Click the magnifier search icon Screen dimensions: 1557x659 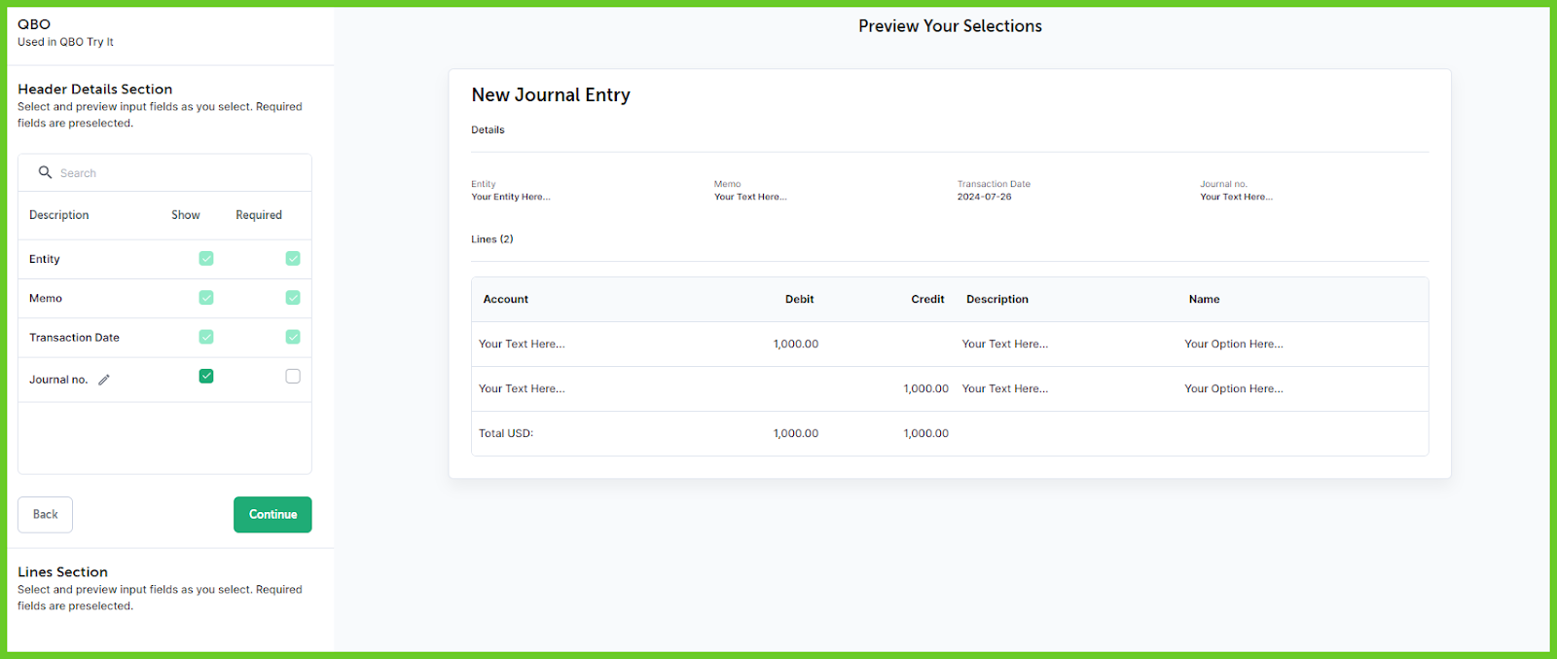pyautogui.click(x=45, y=172)
